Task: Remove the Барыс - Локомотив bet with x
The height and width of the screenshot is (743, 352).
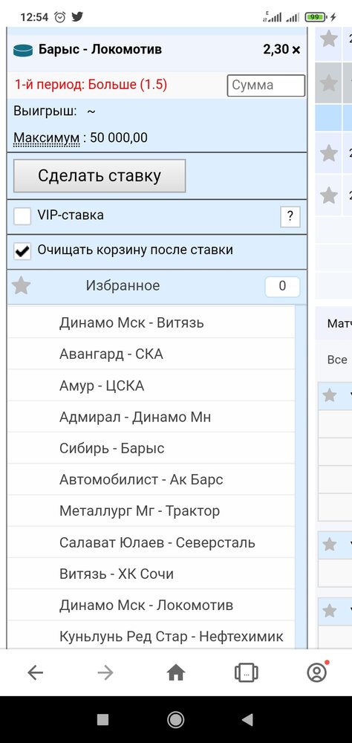Action: [x=296, y=49]
